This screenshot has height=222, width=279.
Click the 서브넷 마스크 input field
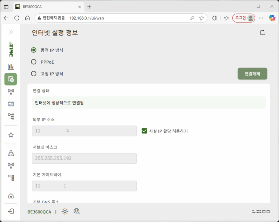coord(84,158)
